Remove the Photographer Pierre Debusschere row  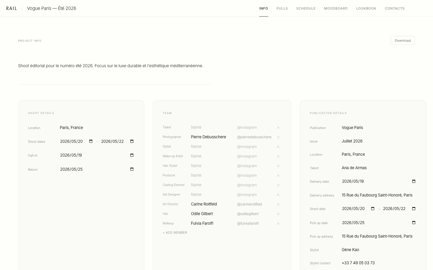(x=278, y=137)
